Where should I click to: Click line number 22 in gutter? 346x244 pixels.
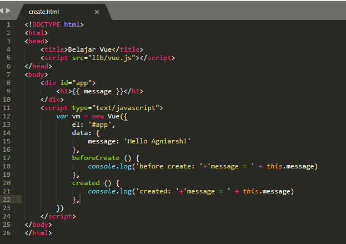tap(7, 200)
